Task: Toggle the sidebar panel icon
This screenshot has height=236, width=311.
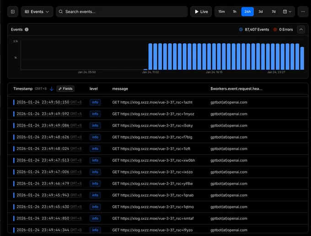Action: [13, 12]
